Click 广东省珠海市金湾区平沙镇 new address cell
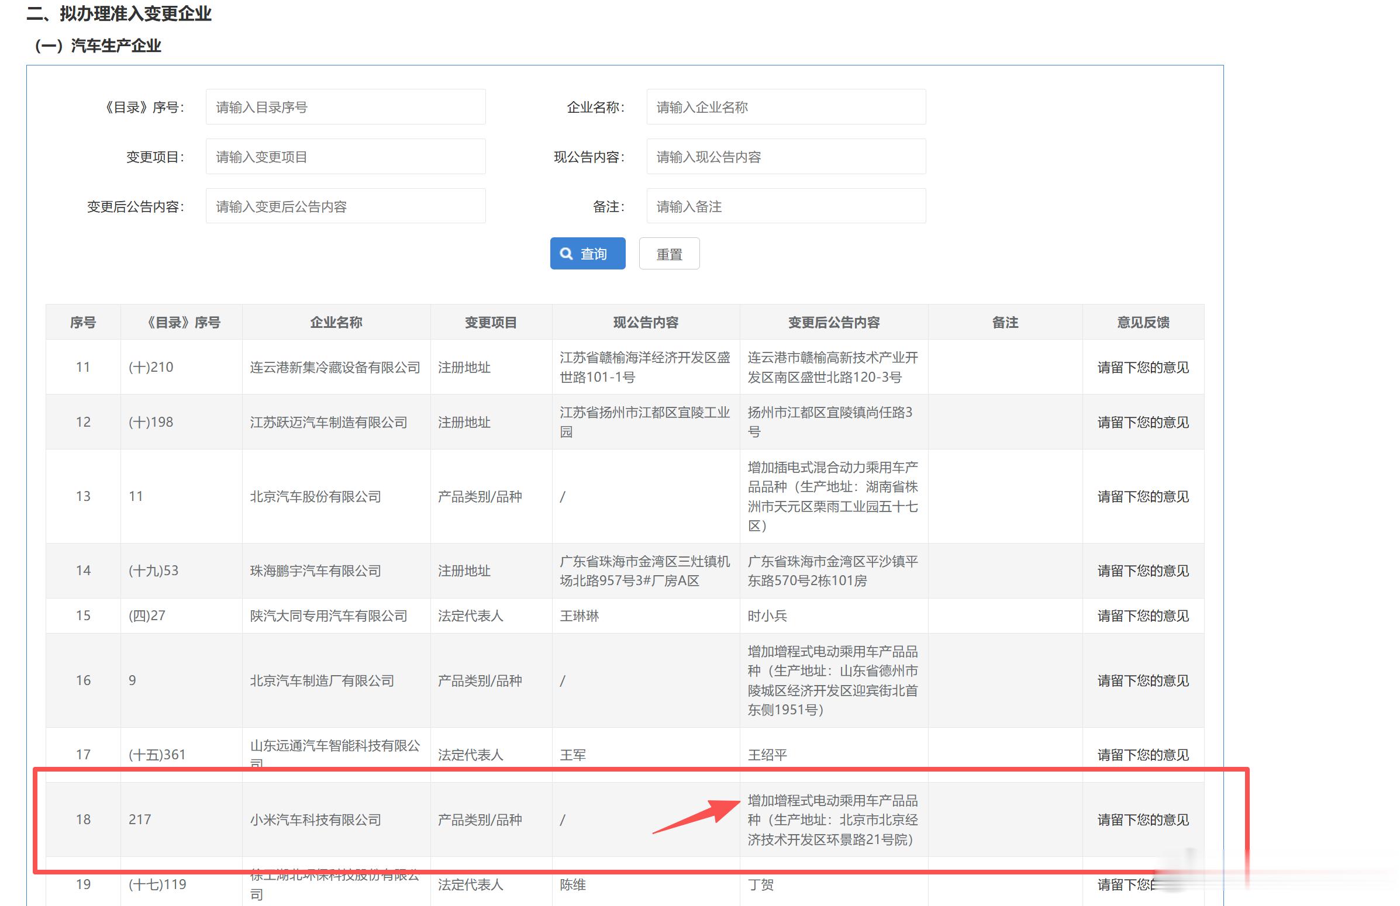 (833, 571)
